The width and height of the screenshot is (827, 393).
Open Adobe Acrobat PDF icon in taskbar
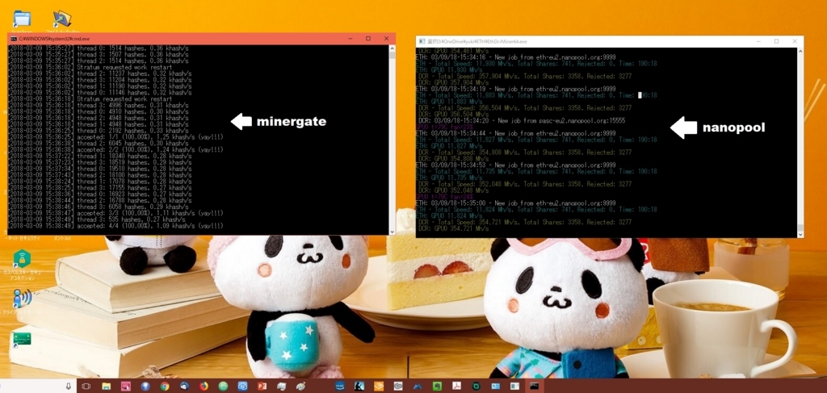pyautogui.click(x=457, y=387)
